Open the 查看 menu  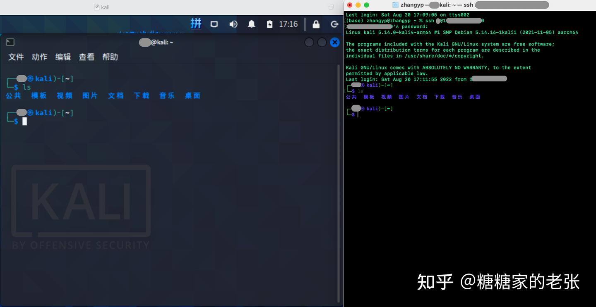[87, 57]
